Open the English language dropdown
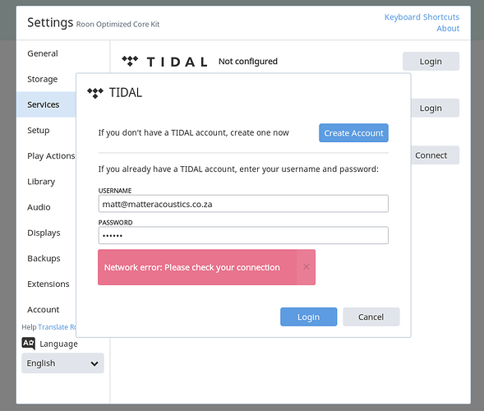The width and height of the screenshot is (484, 411). (62, 363)
